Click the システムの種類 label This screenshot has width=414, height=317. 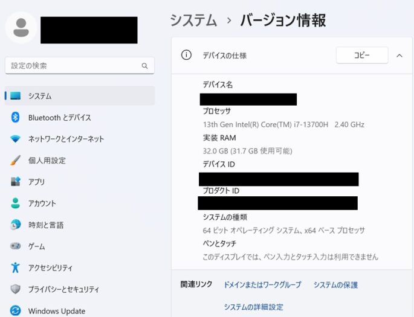(225, 217)
